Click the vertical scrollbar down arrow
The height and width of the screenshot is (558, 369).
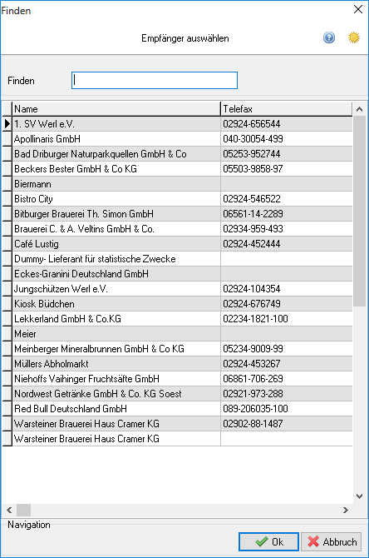[359, 496]
